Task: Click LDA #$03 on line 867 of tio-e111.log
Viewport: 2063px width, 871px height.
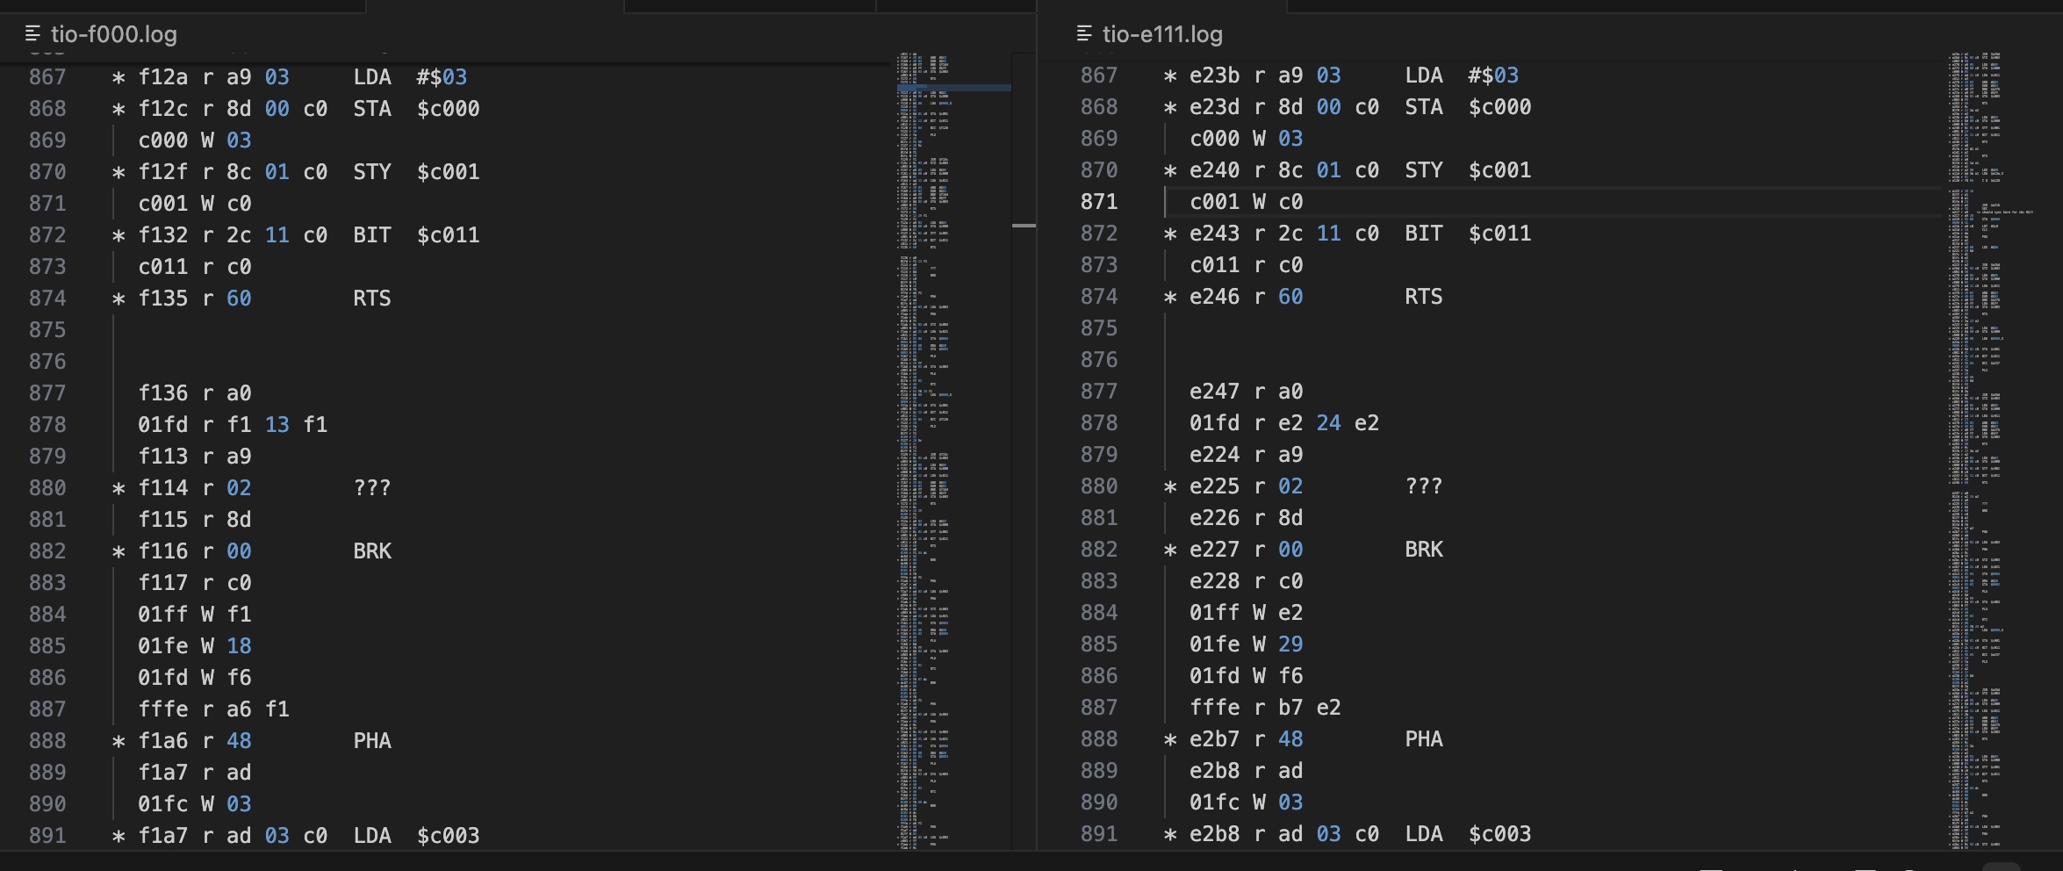Action: (x=1461, y=76)
